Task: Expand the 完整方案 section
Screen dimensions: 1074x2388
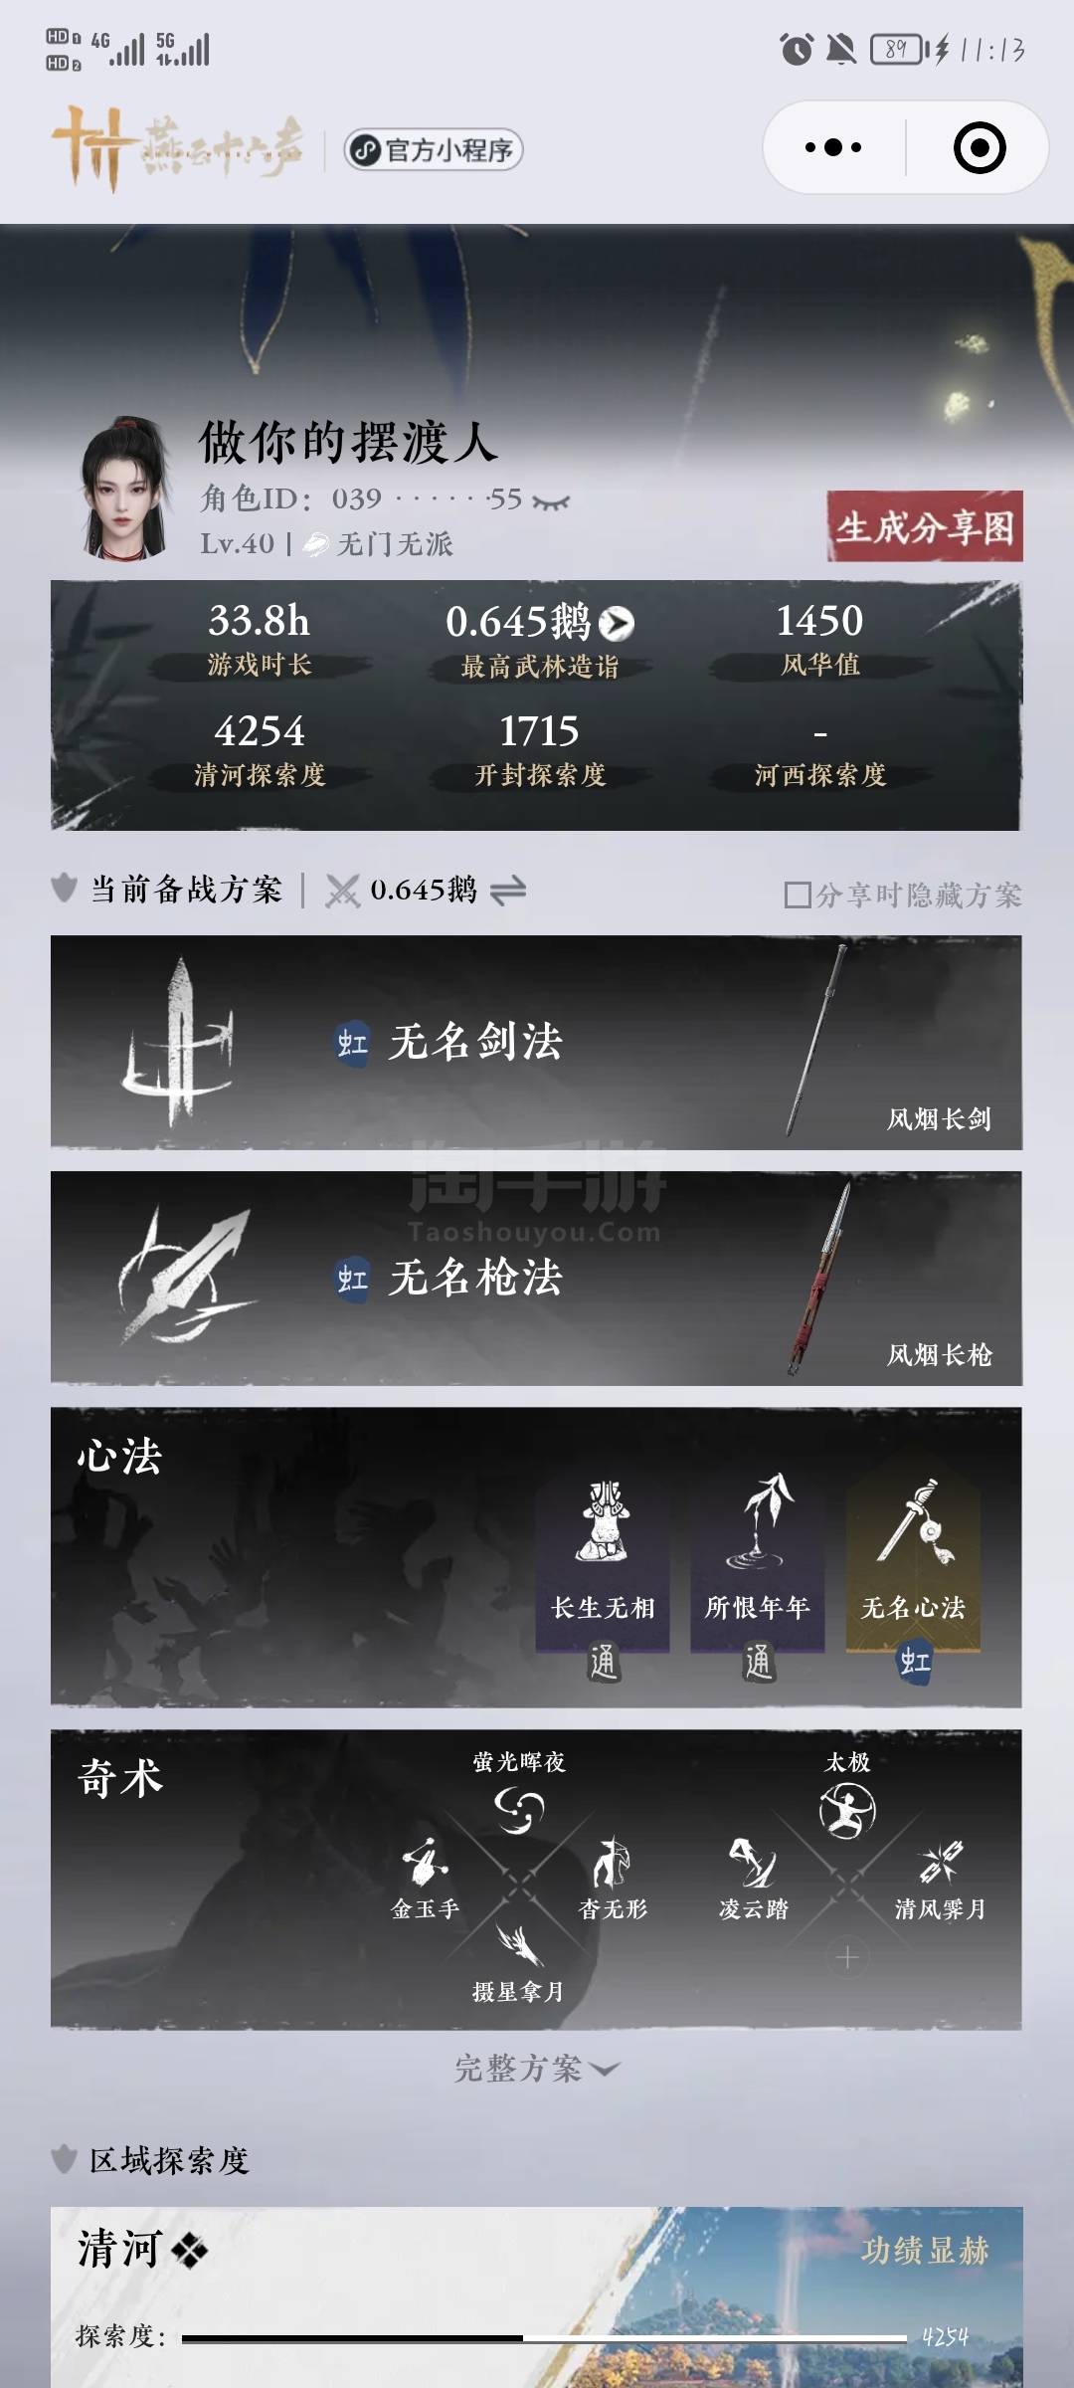Action: tap(537, 2069)
